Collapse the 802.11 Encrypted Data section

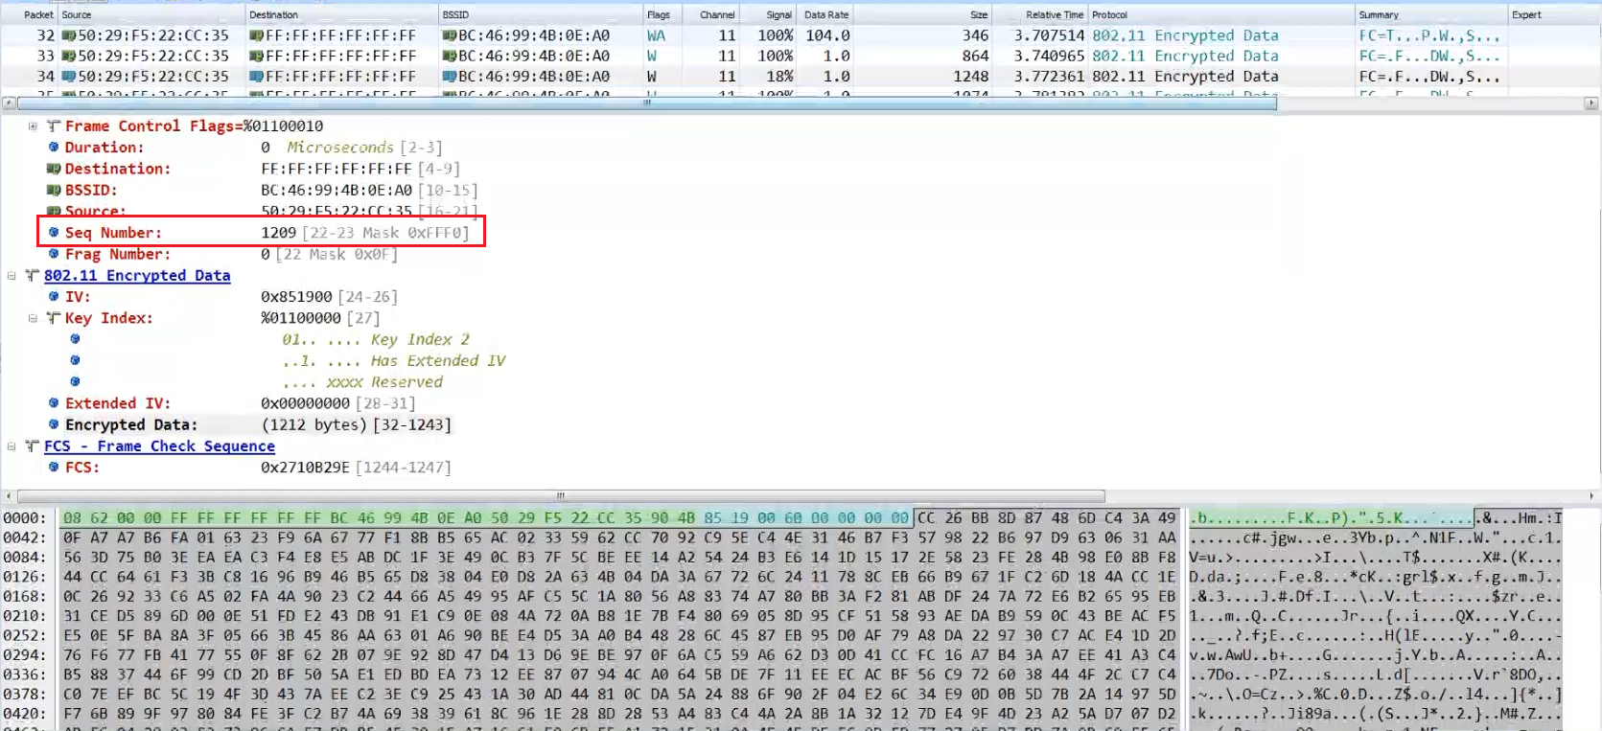(x=12, y=276)
